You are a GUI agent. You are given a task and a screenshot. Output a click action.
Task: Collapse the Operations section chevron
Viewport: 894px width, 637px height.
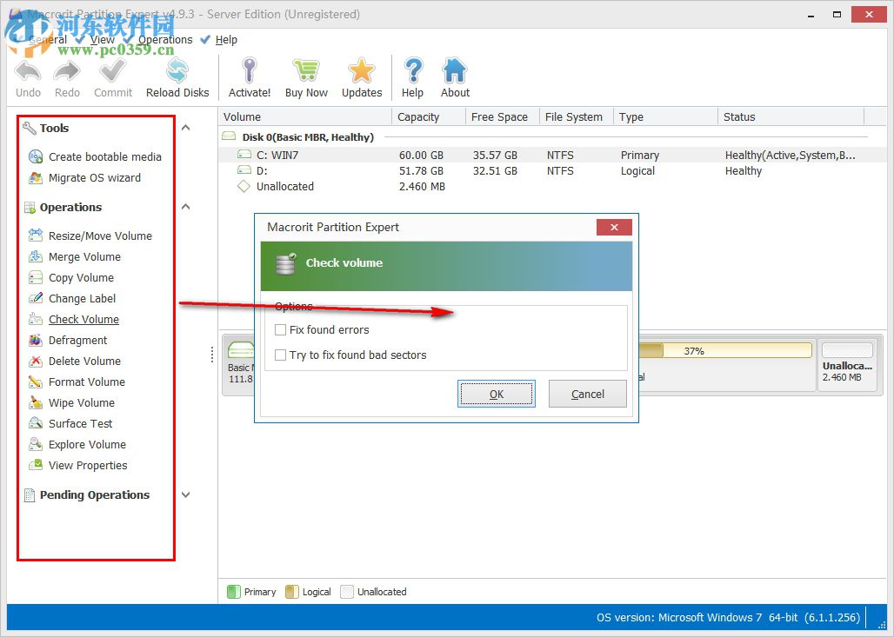pos(185,207)
